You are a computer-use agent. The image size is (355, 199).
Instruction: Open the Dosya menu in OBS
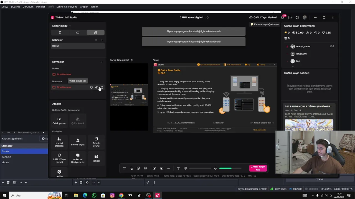pyautogui.click(x=5, y=7)
